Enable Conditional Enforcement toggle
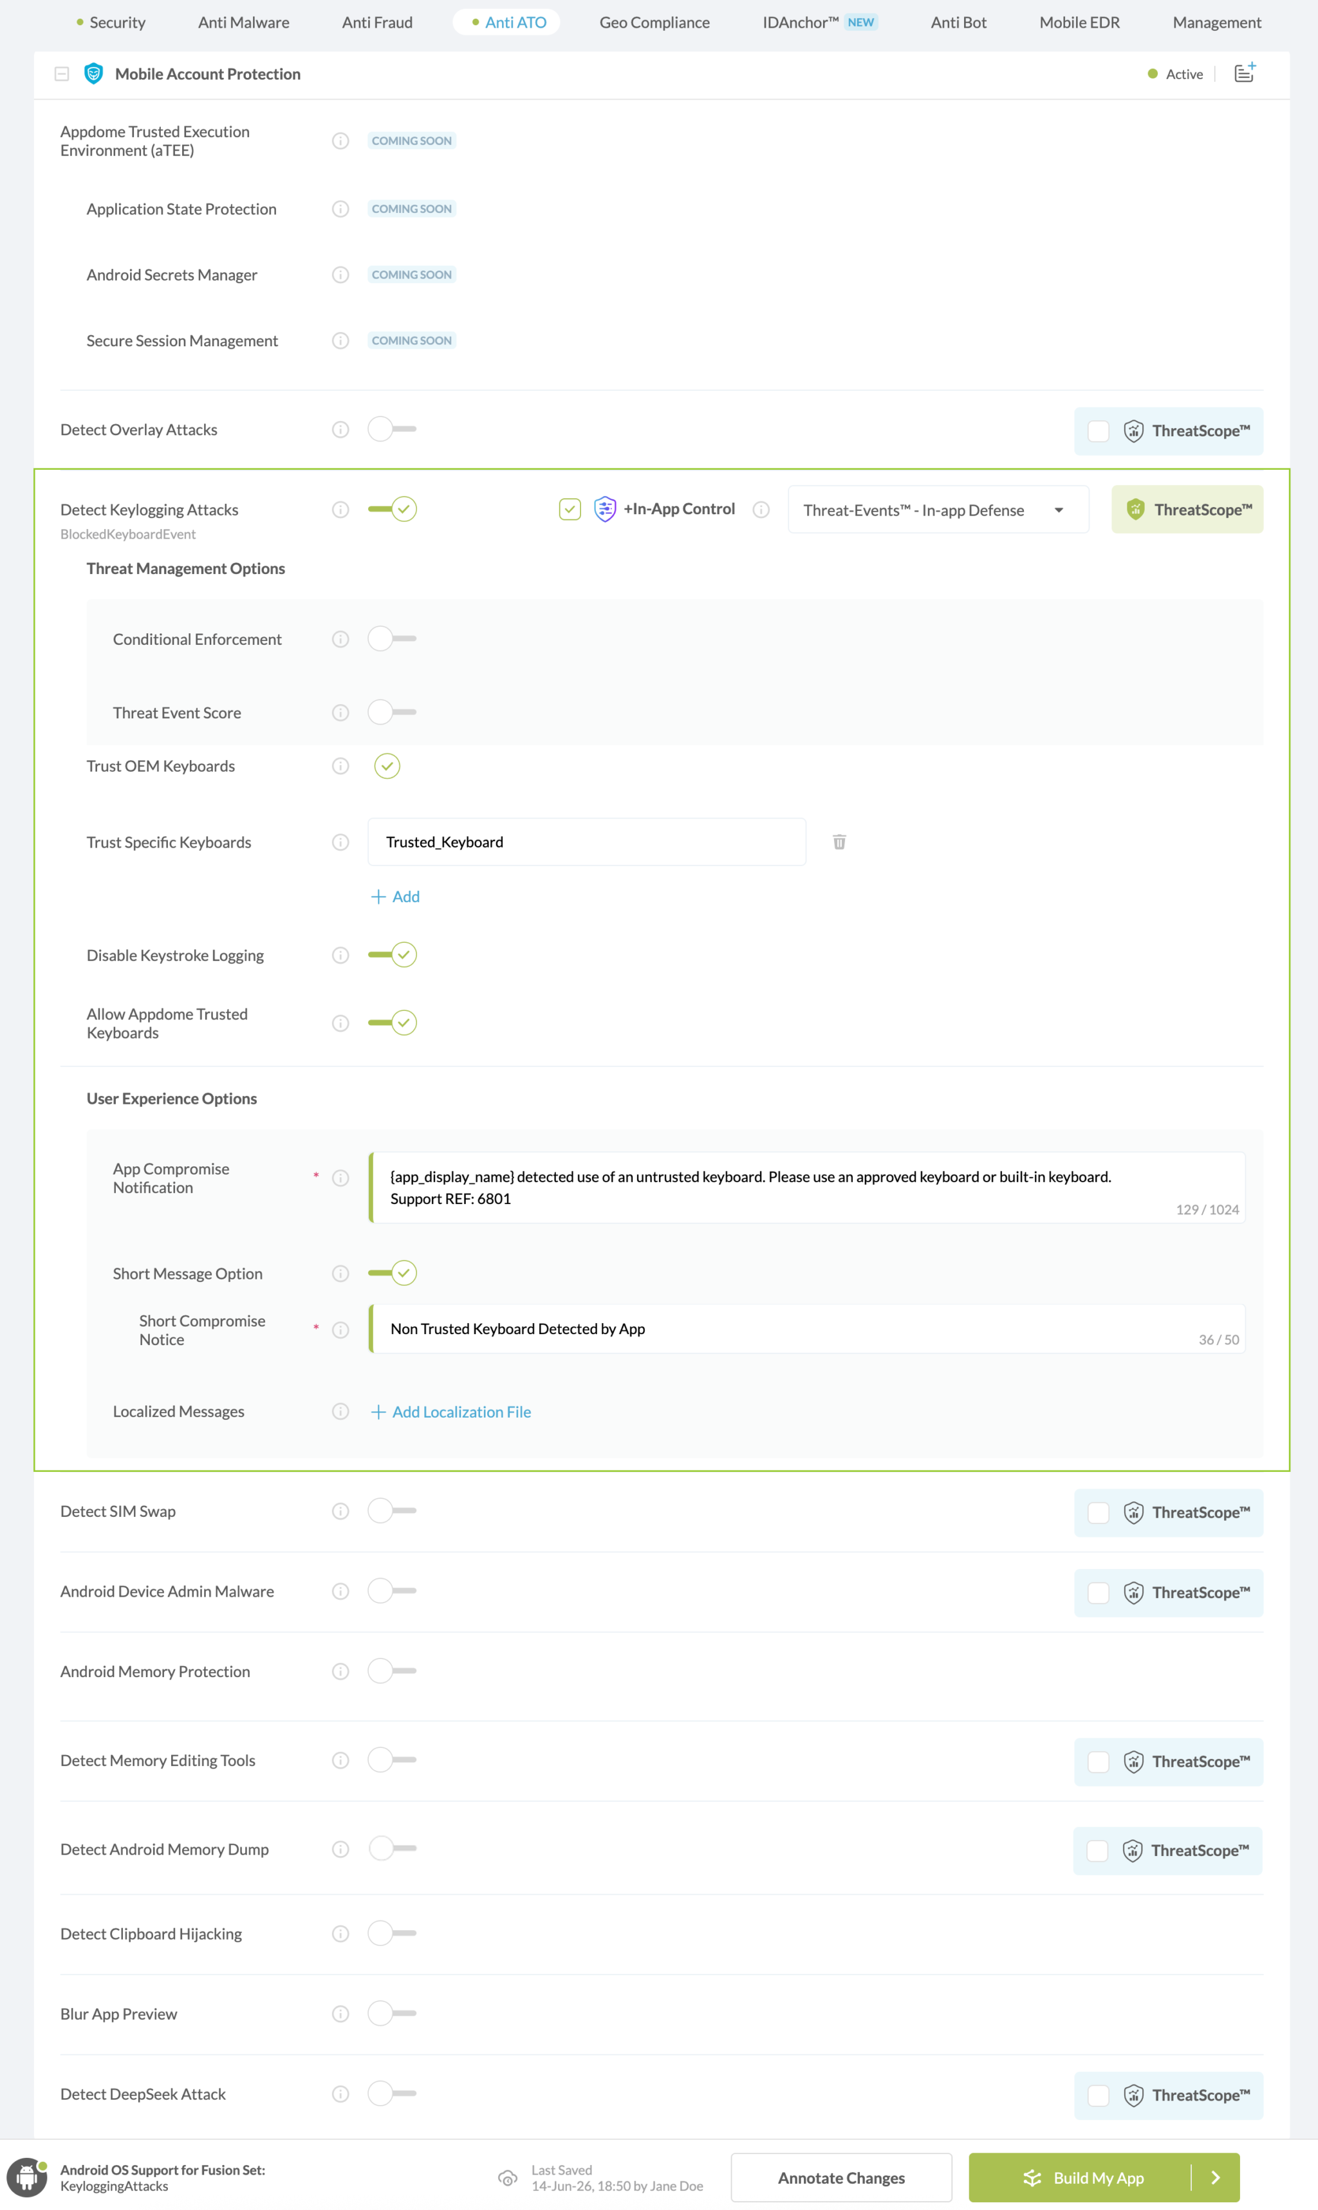Image resolution: width=1318 pixels, height=2210 pixels. click(x=392, y=638)
